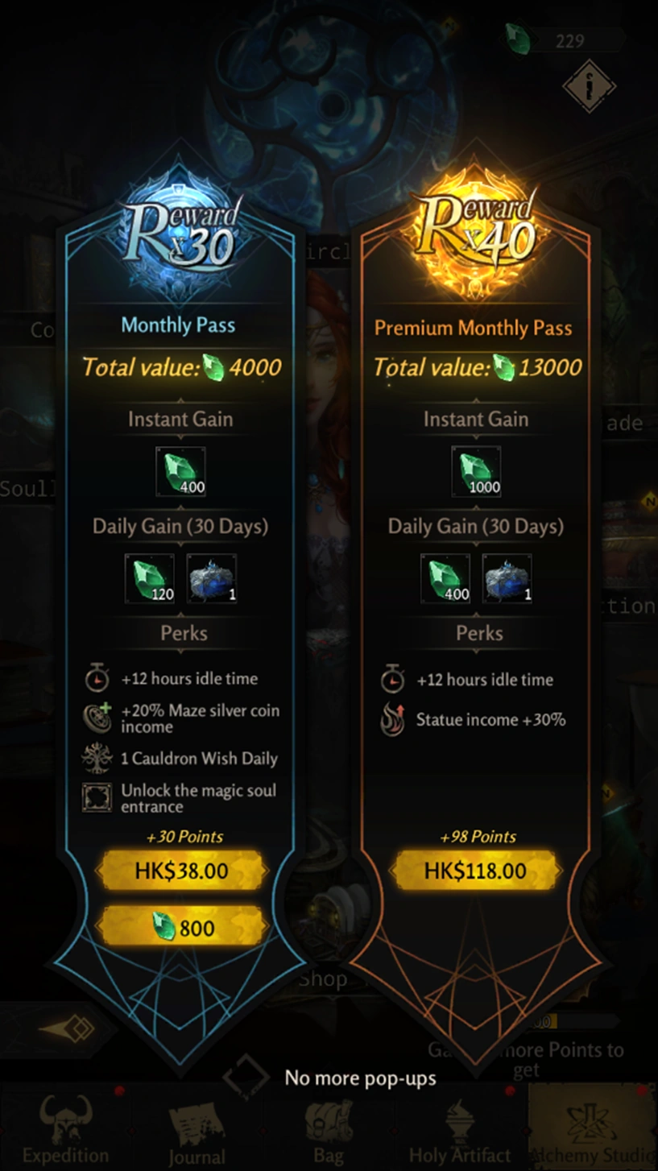Tap the Cauldron Wish perk icon
658x1171 pixels.
(x=97, y=758)
